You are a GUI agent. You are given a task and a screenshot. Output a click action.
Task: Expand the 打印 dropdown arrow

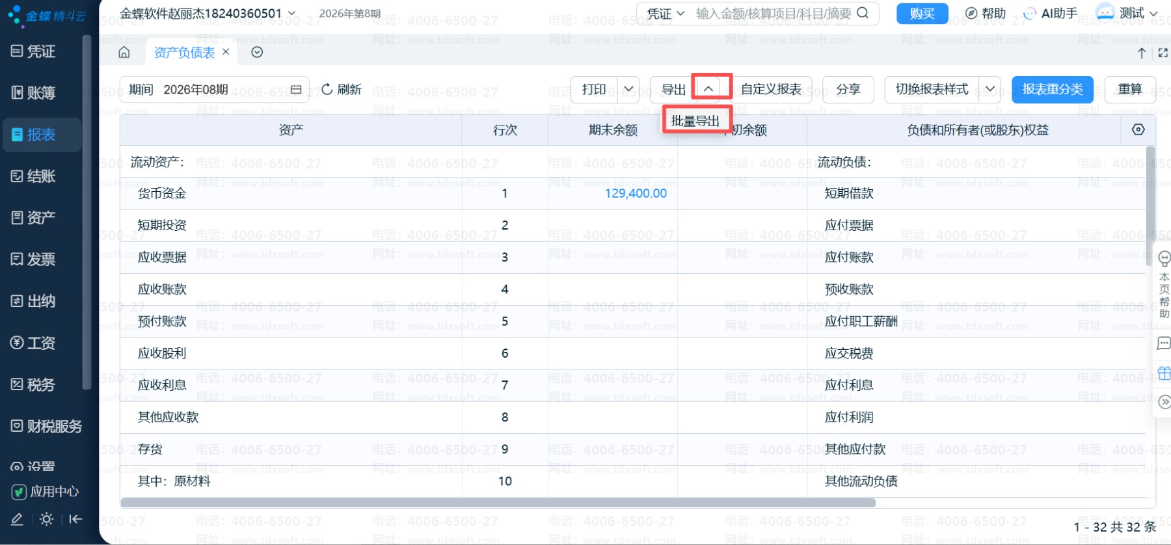(628, 89)
